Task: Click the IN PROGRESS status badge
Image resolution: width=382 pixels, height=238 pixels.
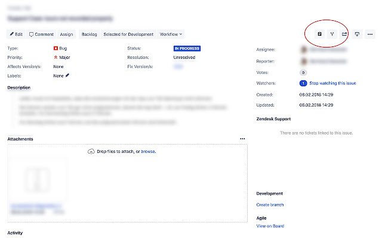Action: [187, 48]
